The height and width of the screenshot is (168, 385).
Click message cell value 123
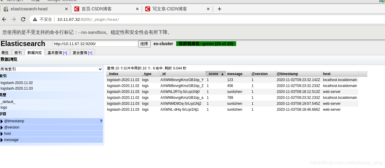230,80
